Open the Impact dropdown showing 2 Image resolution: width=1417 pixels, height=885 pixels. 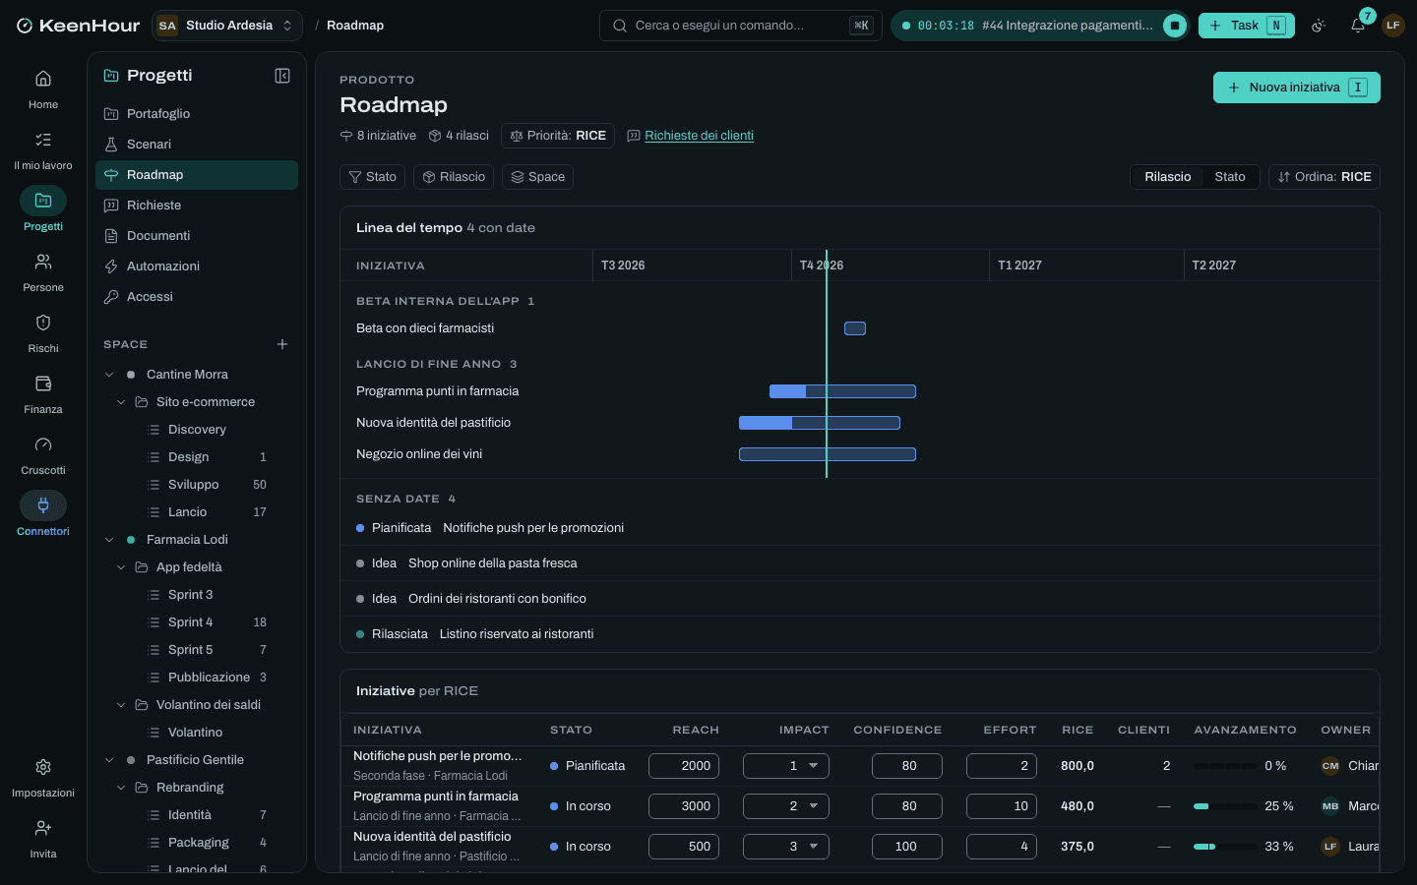(x=785, y=806)
